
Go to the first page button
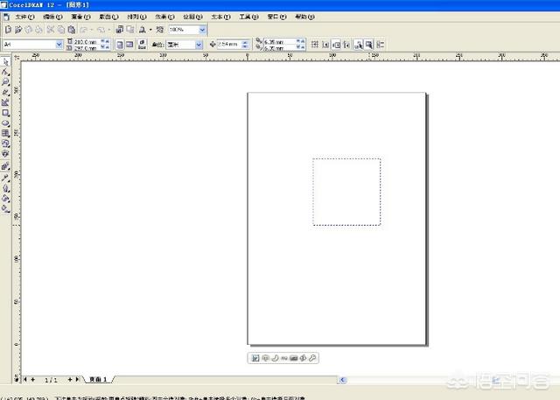click(x=25, y=380)
